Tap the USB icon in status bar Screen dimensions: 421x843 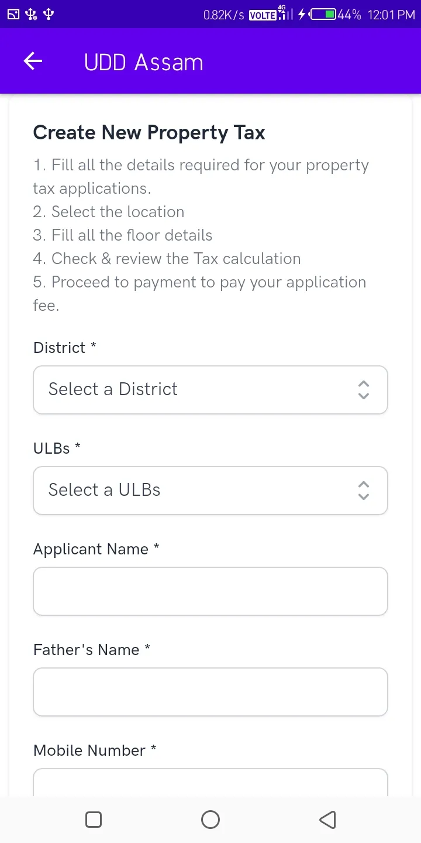[49, 15]
